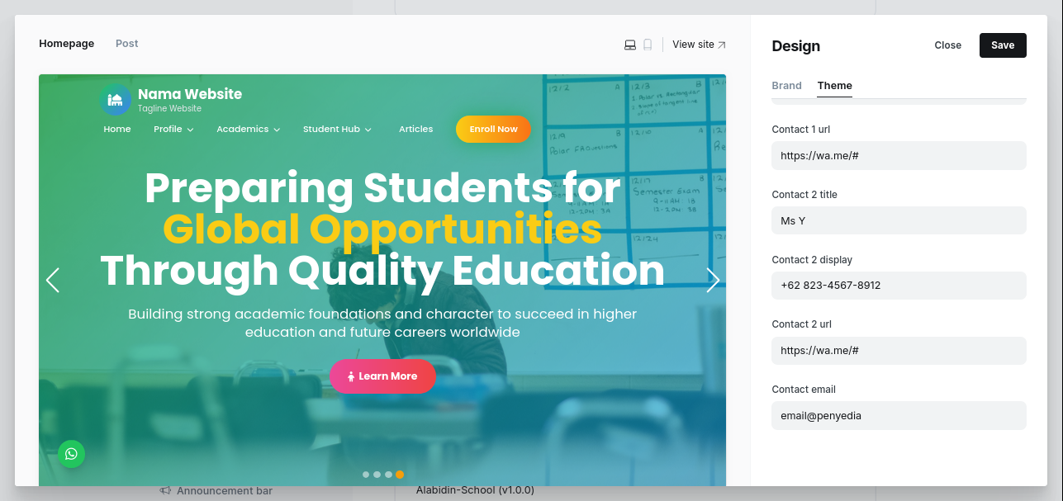Click the Enroll Now button

(493, 129)
